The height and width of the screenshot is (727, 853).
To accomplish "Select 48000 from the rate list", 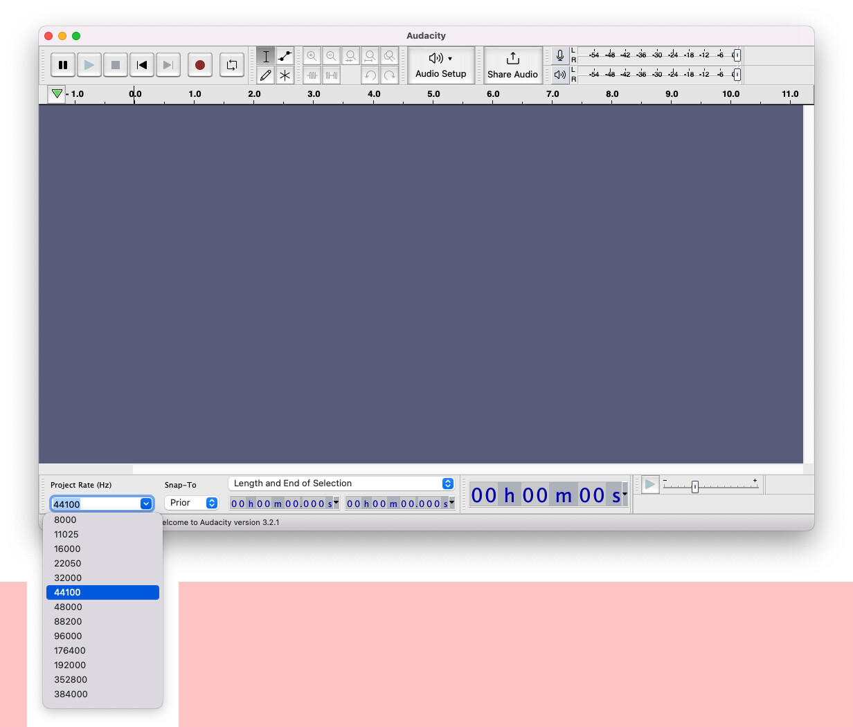I will (x=102, y=607).
